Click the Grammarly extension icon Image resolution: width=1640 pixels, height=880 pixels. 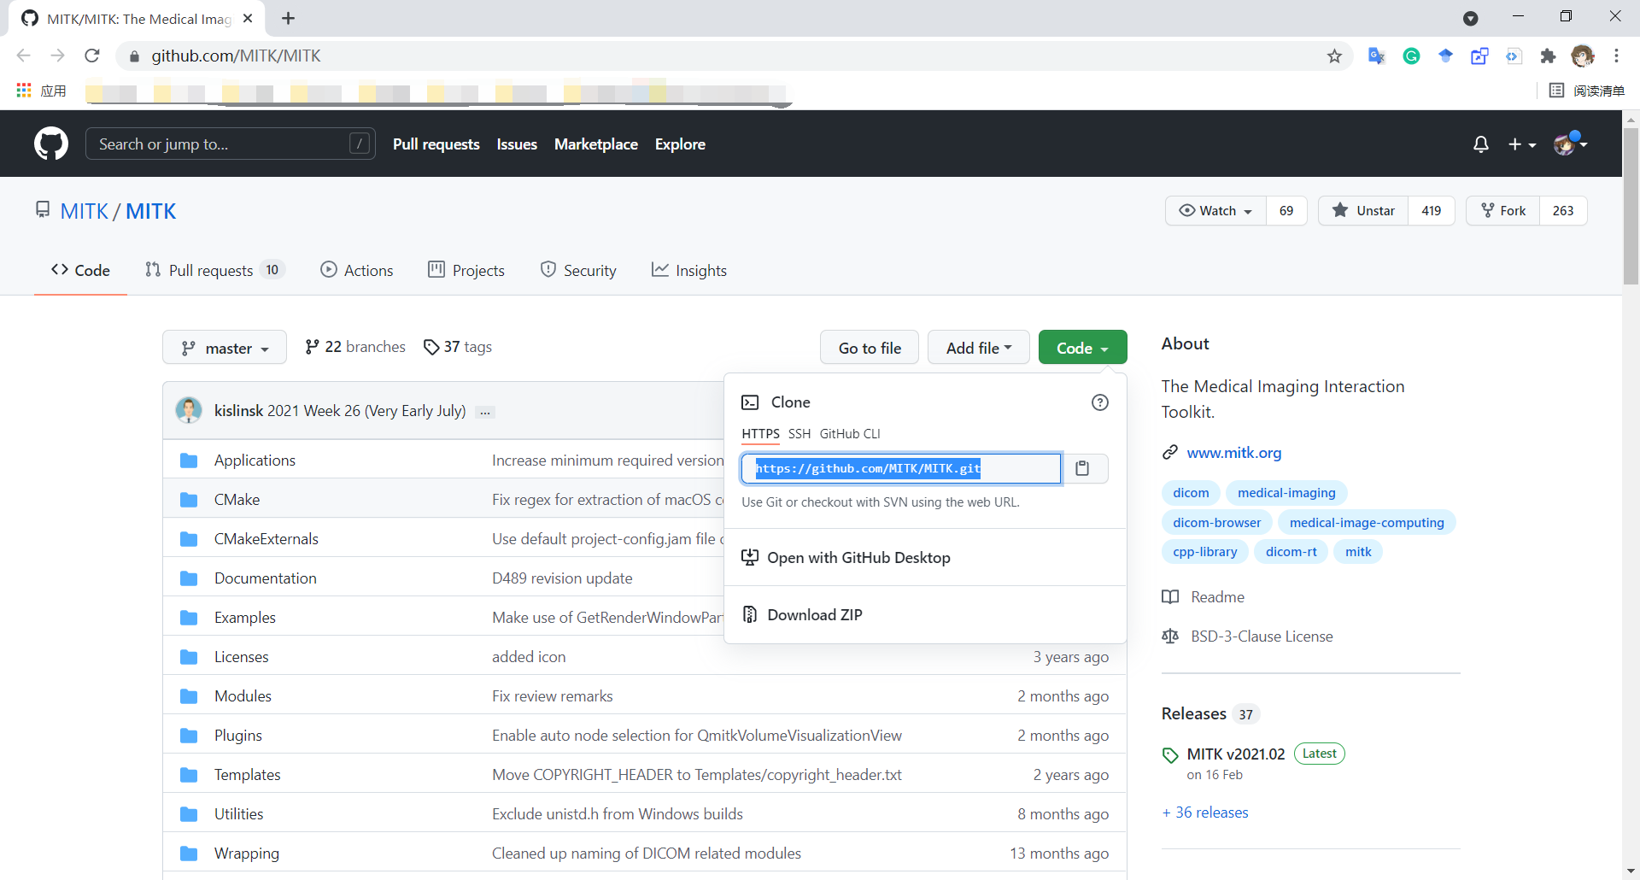(1411, 56)
